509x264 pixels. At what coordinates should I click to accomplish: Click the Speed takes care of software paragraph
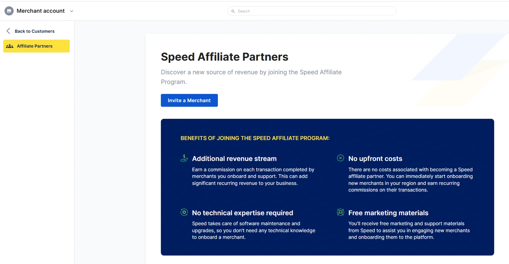(254, 230)
